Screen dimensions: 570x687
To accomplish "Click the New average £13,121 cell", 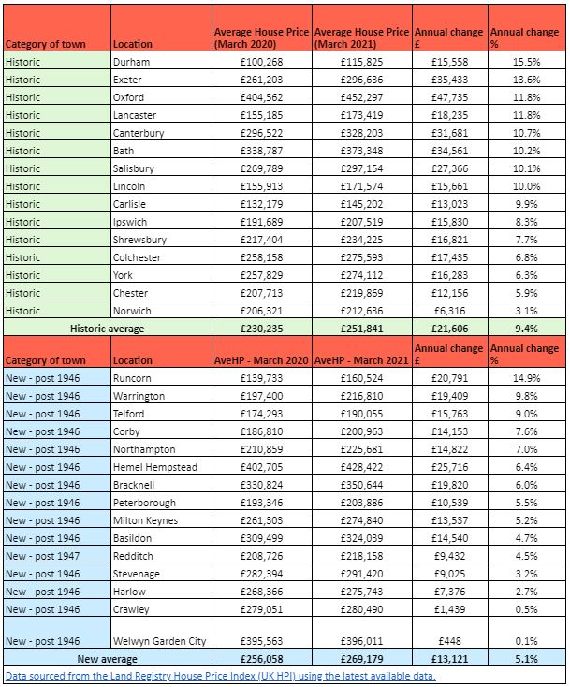I will click(450, 658).
